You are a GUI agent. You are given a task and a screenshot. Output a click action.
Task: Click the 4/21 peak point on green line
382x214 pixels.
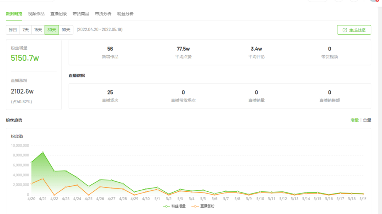43,152
